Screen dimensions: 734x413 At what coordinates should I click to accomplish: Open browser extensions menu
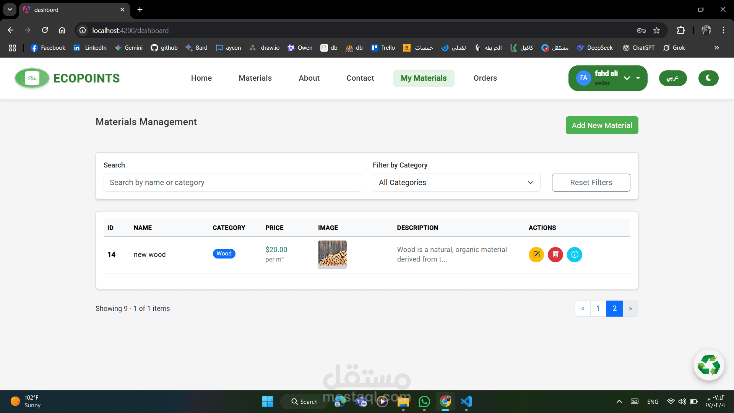[681, 30]
